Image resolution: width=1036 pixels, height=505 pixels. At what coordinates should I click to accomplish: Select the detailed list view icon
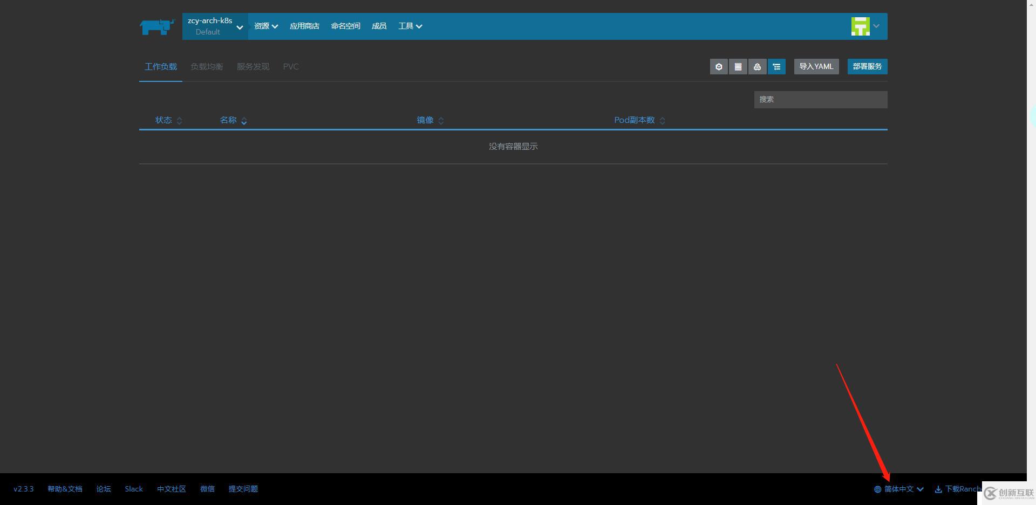click(776, 66)
